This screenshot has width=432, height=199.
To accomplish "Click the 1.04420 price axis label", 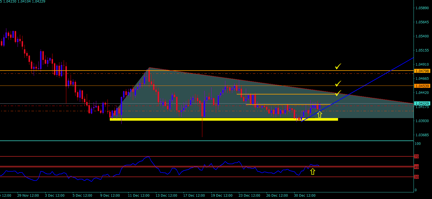I will click(422, 93).
